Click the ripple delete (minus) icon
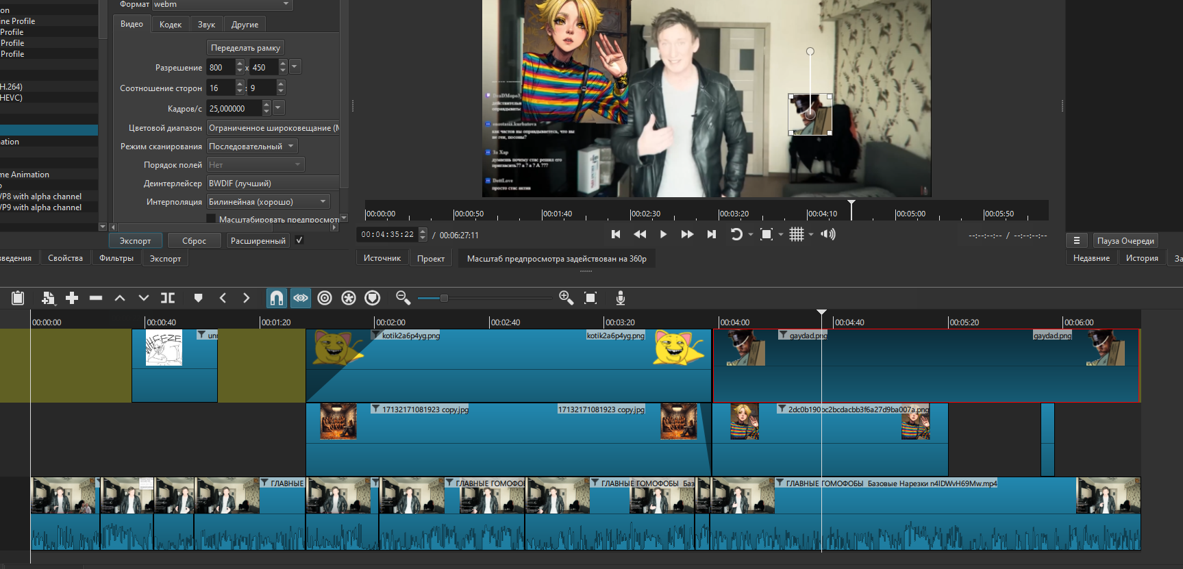 (x=96, y=298)
